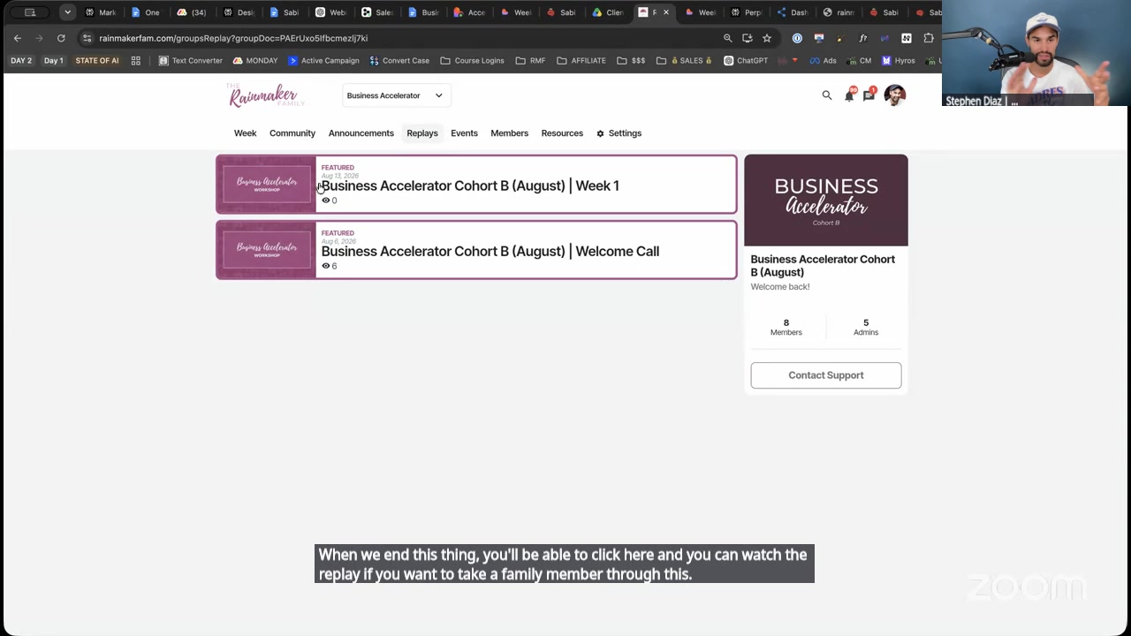Click the browser reload icon

[61, 38]
